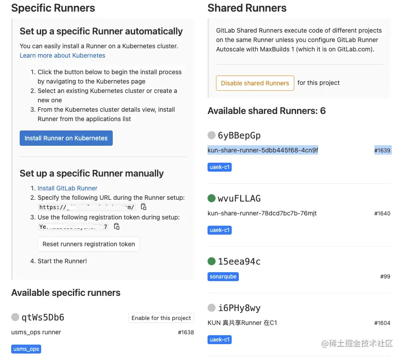This screenshot has height=358, width=403.
Task: Click the grey status dot of runner 6yBBepGp
Action: pyautogui.click(x=211, y=135)
